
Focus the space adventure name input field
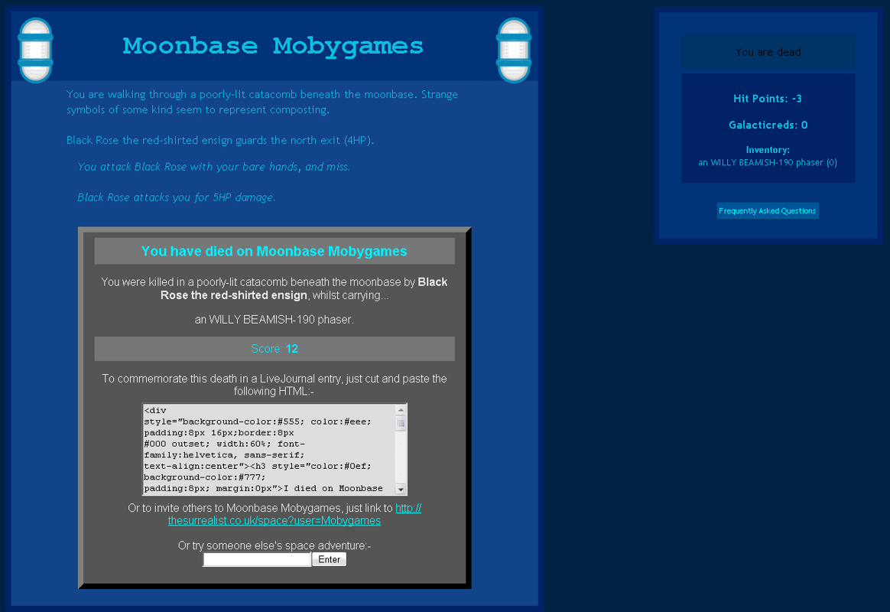257,560
